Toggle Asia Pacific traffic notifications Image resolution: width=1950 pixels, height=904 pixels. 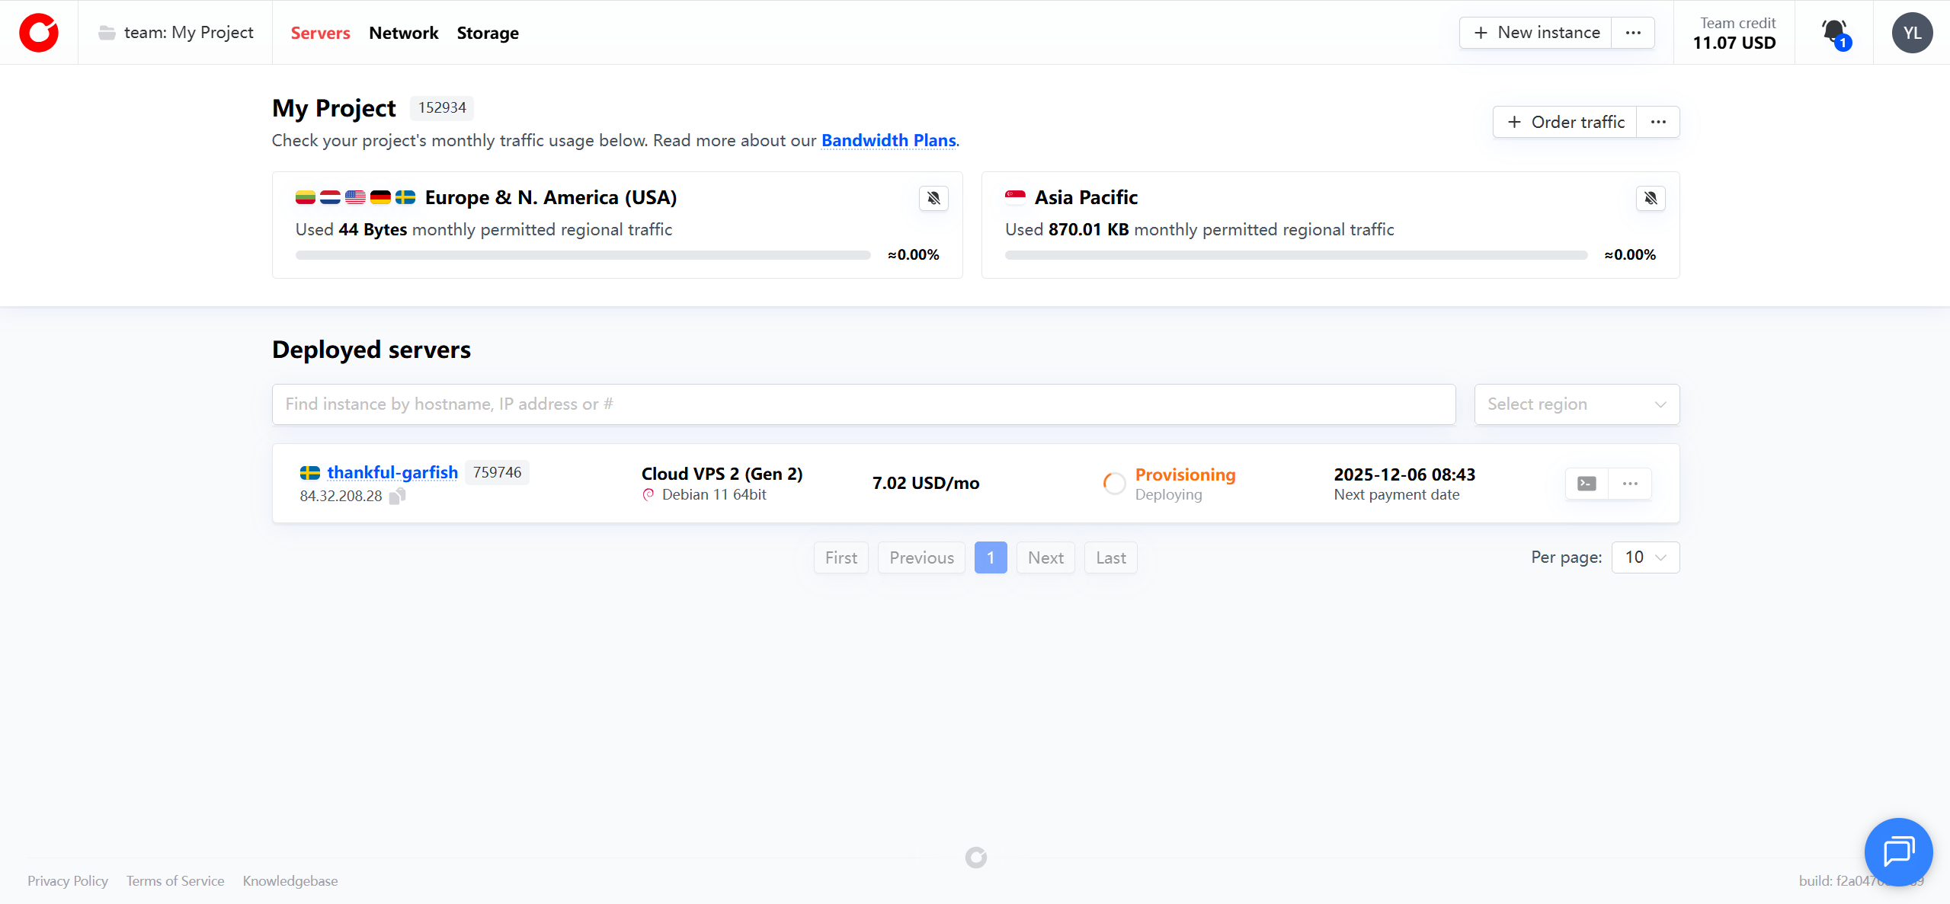pos(1651,199)
